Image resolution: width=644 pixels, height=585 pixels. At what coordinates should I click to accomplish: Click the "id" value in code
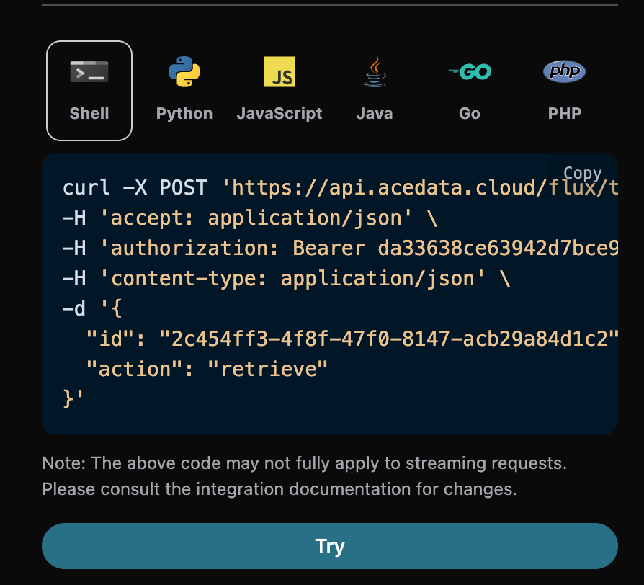pos(389,339)
